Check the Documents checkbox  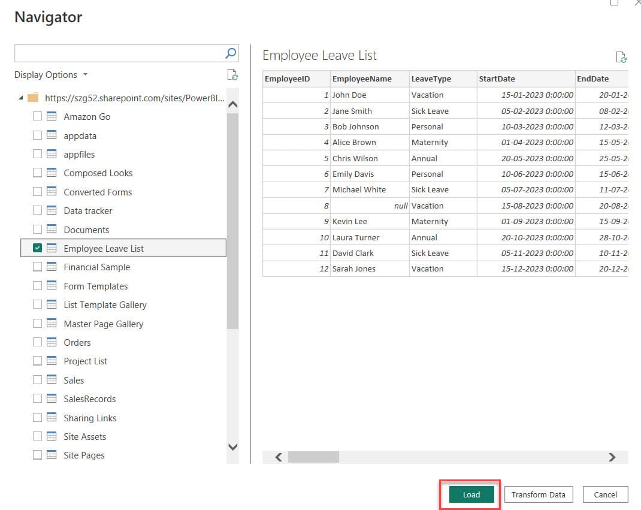click(x=37, y=229)
